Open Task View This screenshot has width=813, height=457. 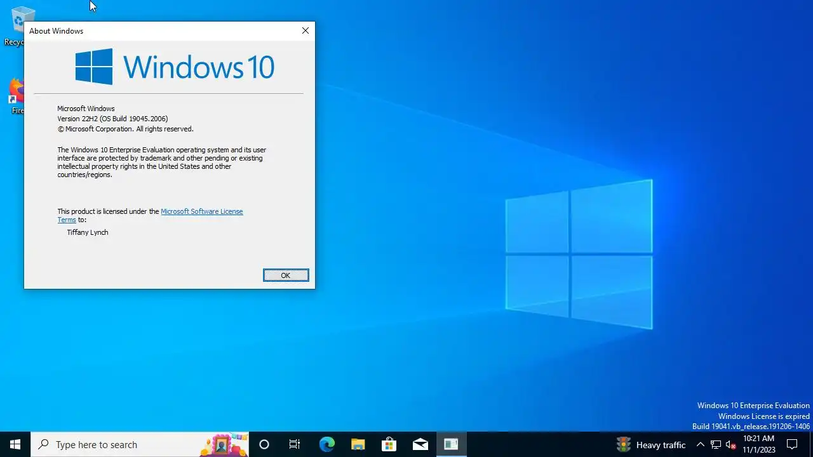point(295,444)
